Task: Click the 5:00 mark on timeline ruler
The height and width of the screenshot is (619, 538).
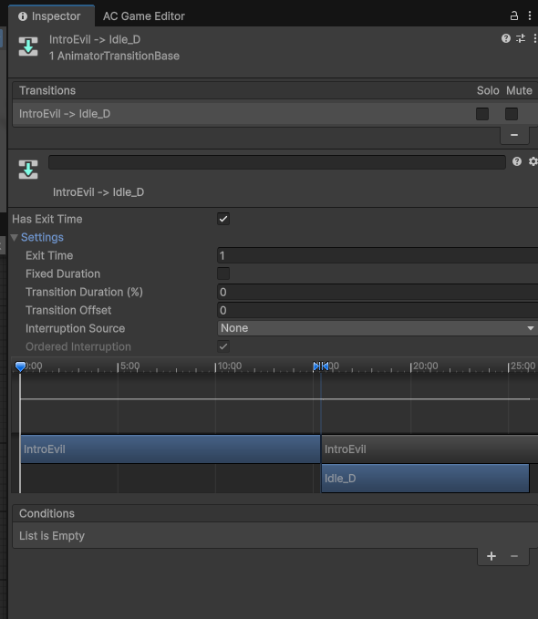Action: 129,366
